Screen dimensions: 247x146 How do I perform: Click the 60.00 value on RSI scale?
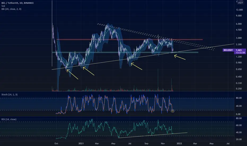point(239,125)
